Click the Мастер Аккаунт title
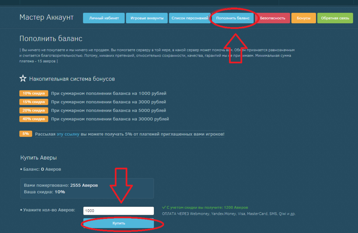 click(x=46, y=18)
